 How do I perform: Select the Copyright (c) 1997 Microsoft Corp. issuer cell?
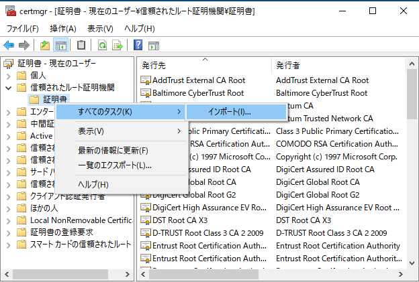pos(336,157)
